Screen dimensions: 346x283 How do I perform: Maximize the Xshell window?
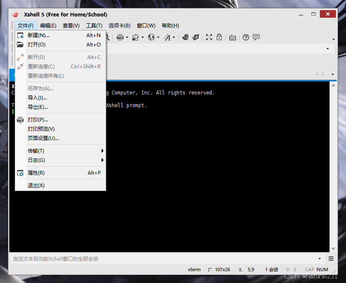click(x=314, y=14)
